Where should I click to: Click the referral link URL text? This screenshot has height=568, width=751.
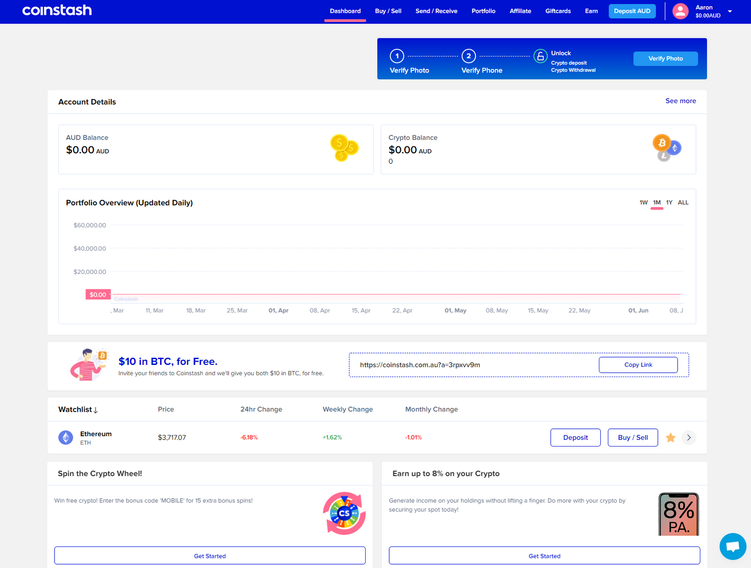[420, 365]
